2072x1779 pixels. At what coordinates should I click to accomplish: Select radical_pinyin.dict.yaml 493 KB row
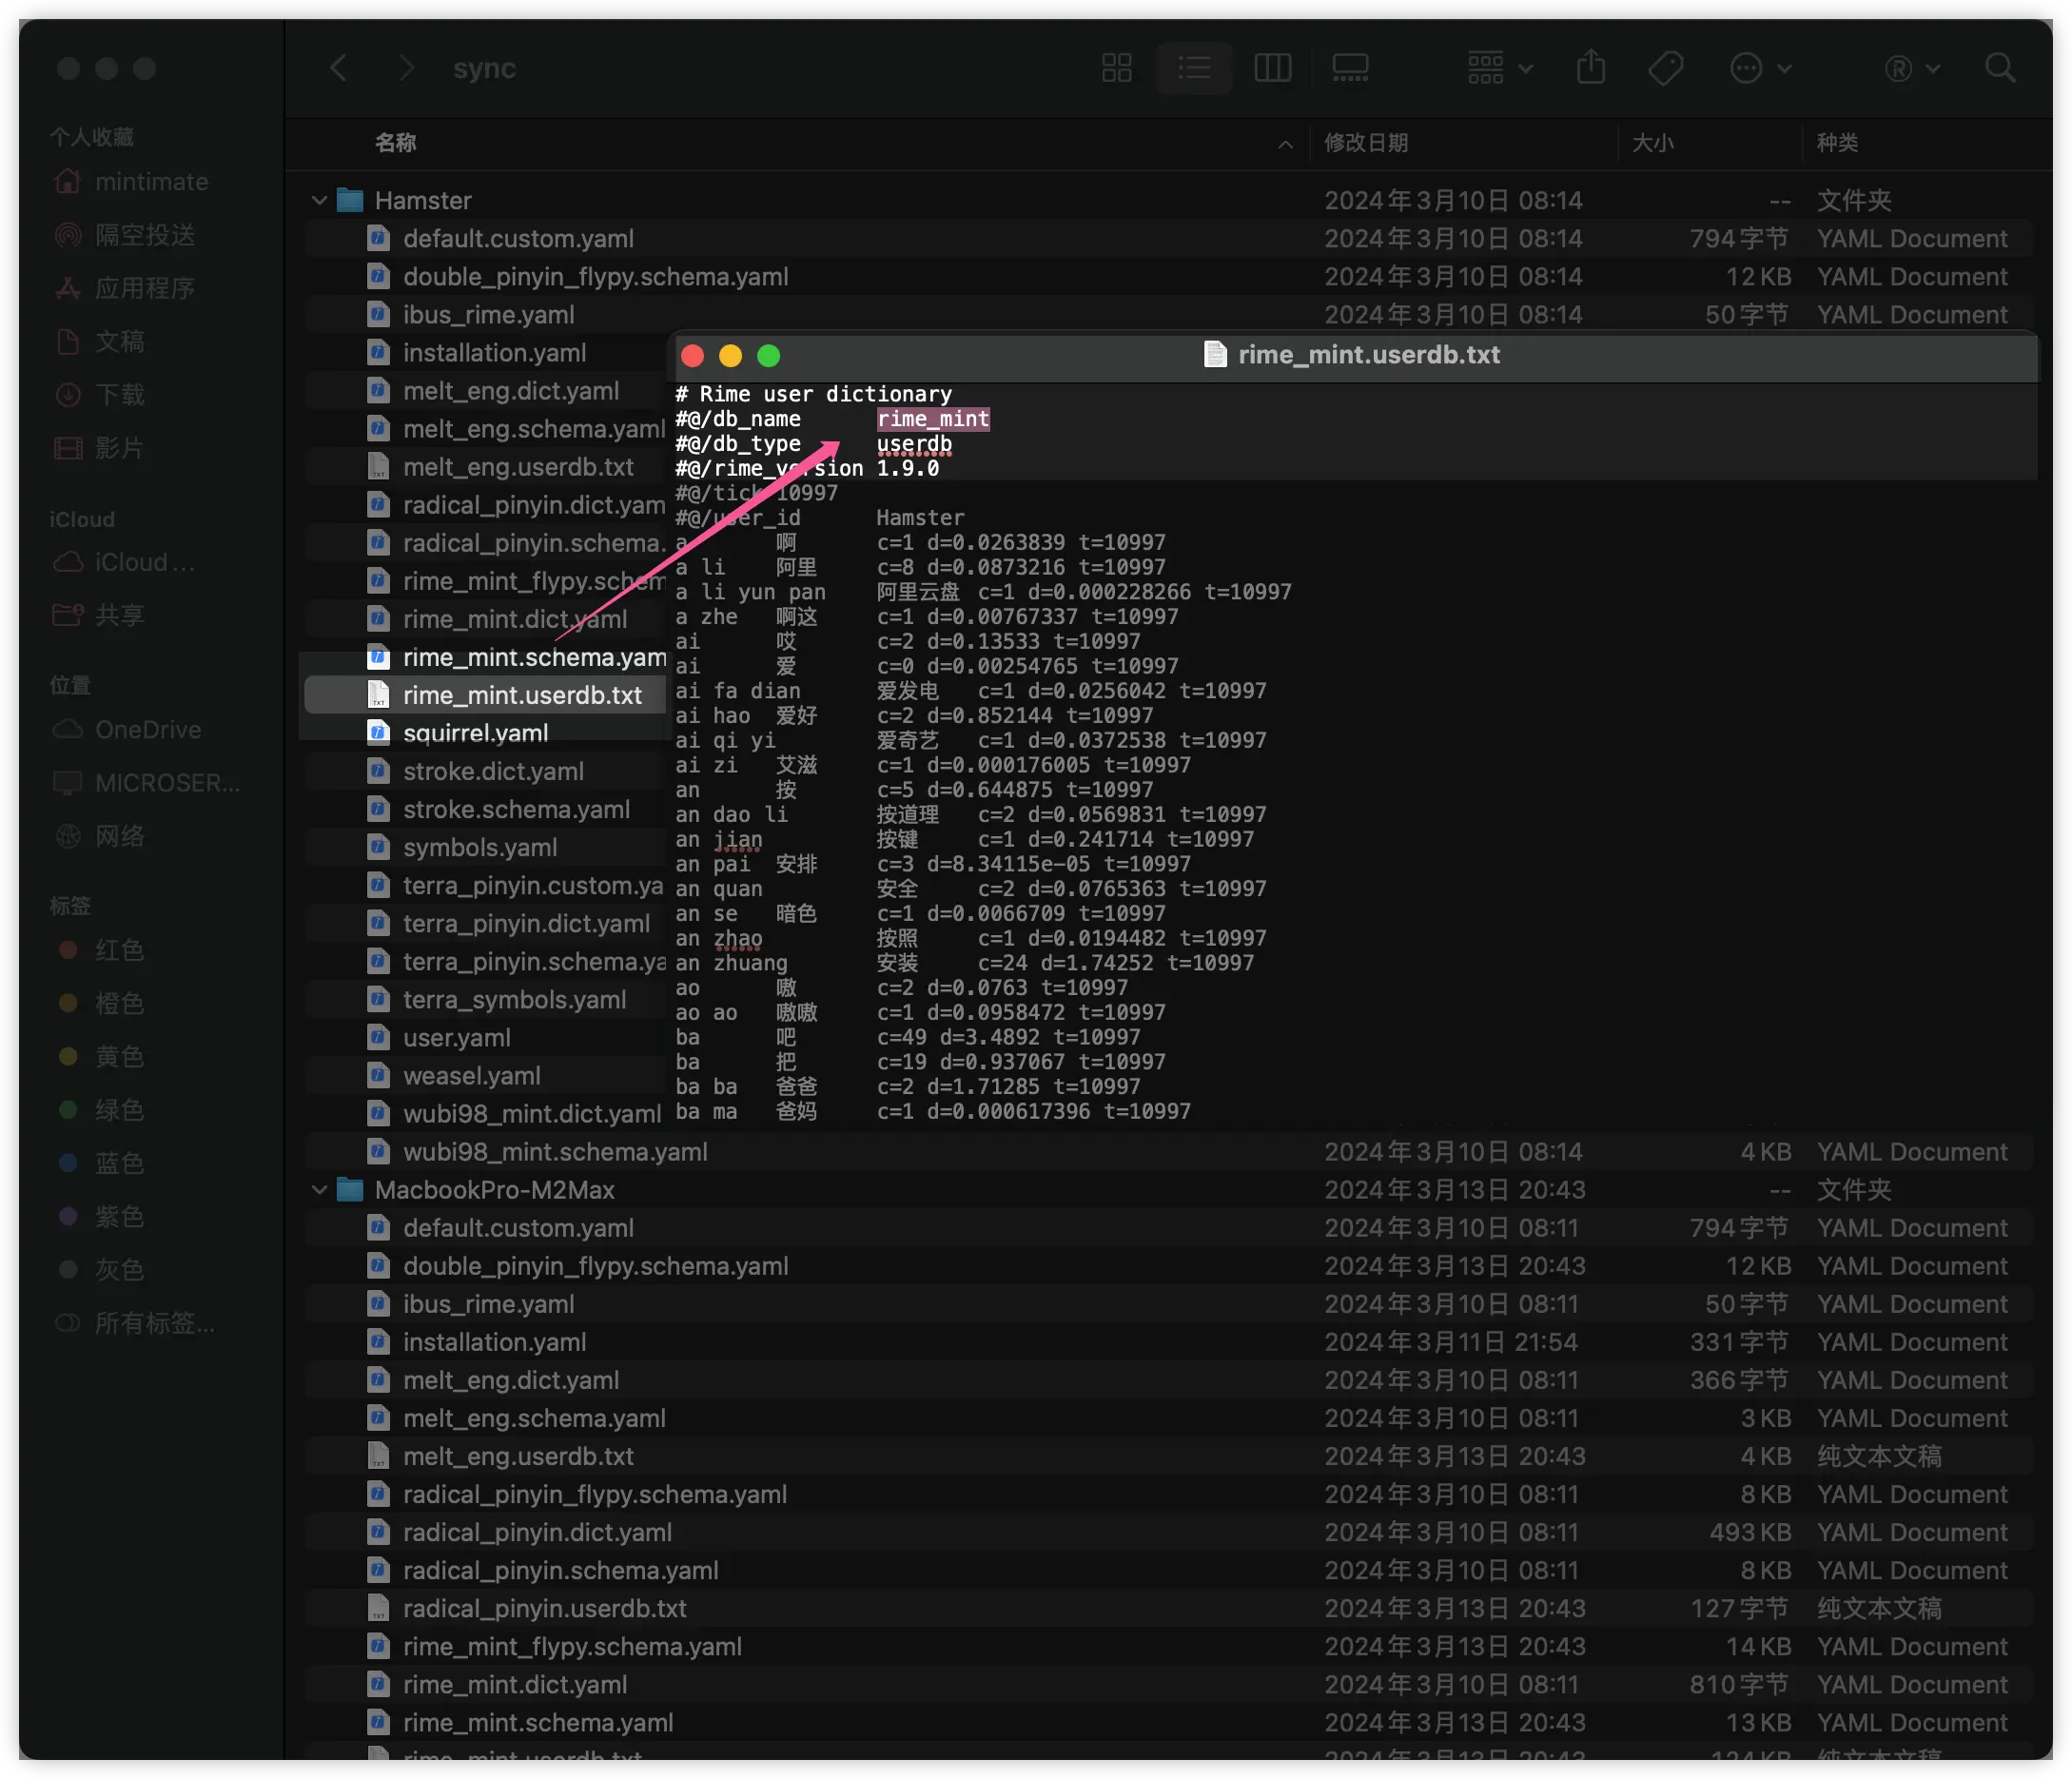(x=1170, y=1531)
